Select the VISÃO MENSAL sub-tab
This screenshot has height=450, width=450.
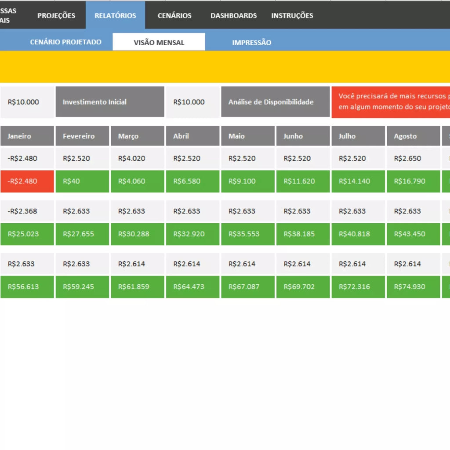[159, 42]
